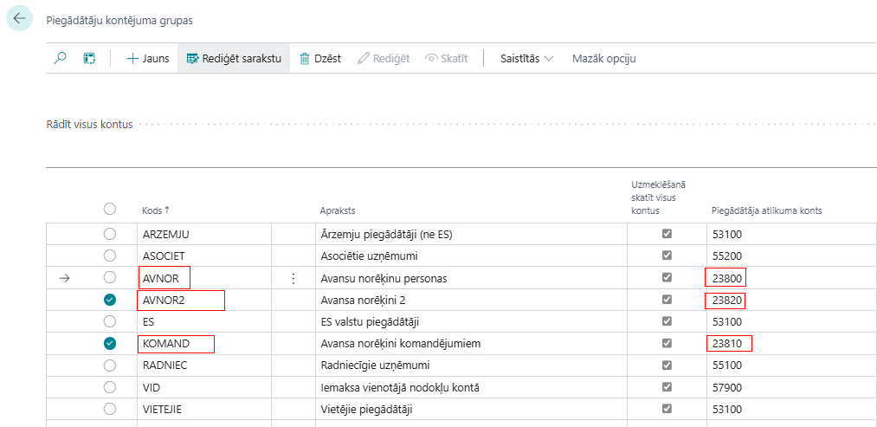Expand the Saistītās dropdown menu
The height and width of the screenshot is (427, 877).
(x=527, y=58)
